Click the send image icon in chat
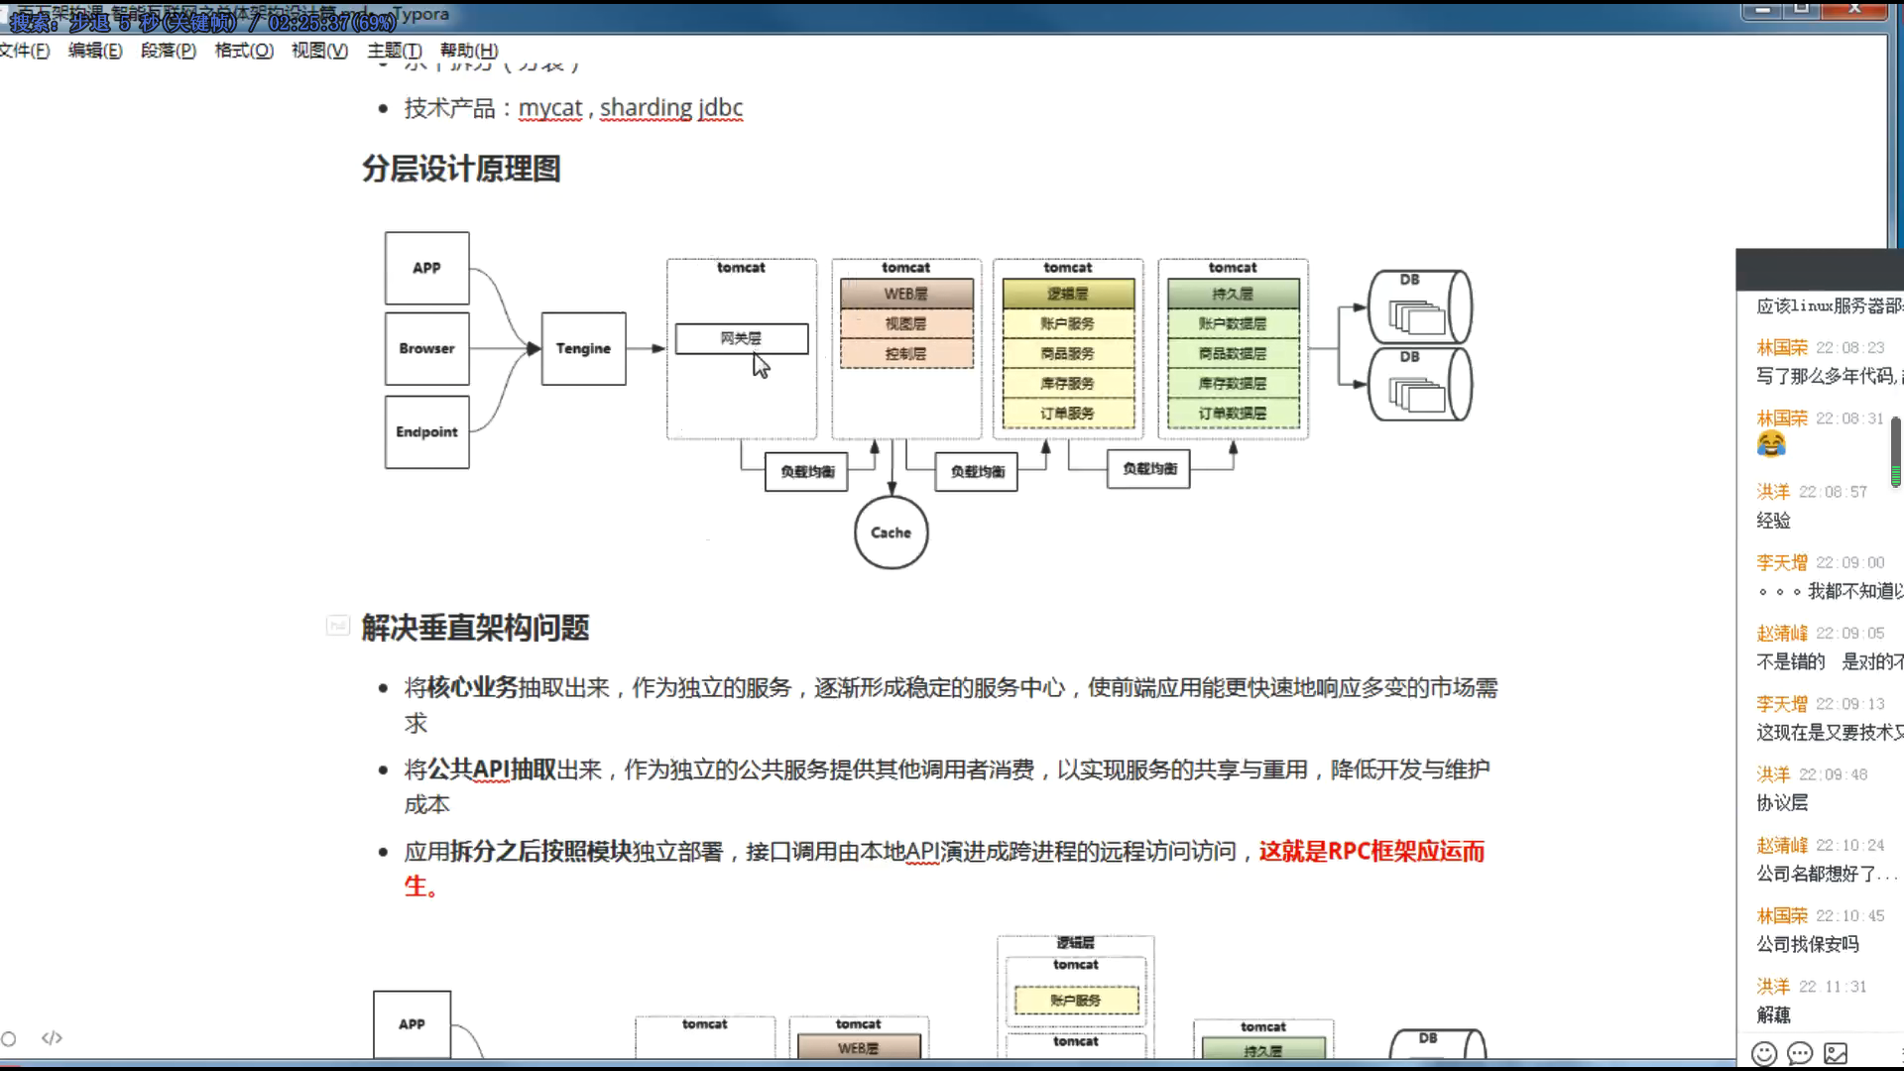This screenshot has width=1904, height=1071. pos(1836,1053)
